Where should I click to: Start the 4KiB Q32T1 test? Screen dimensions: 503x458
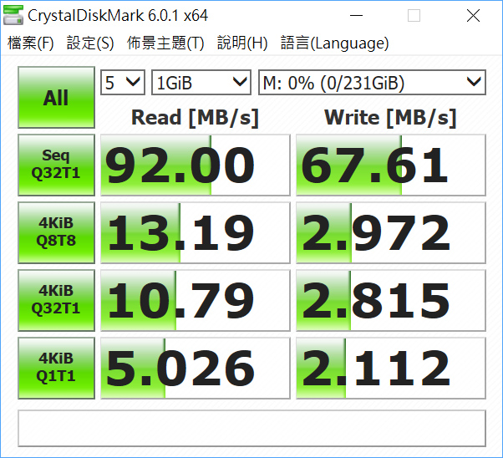56,300
